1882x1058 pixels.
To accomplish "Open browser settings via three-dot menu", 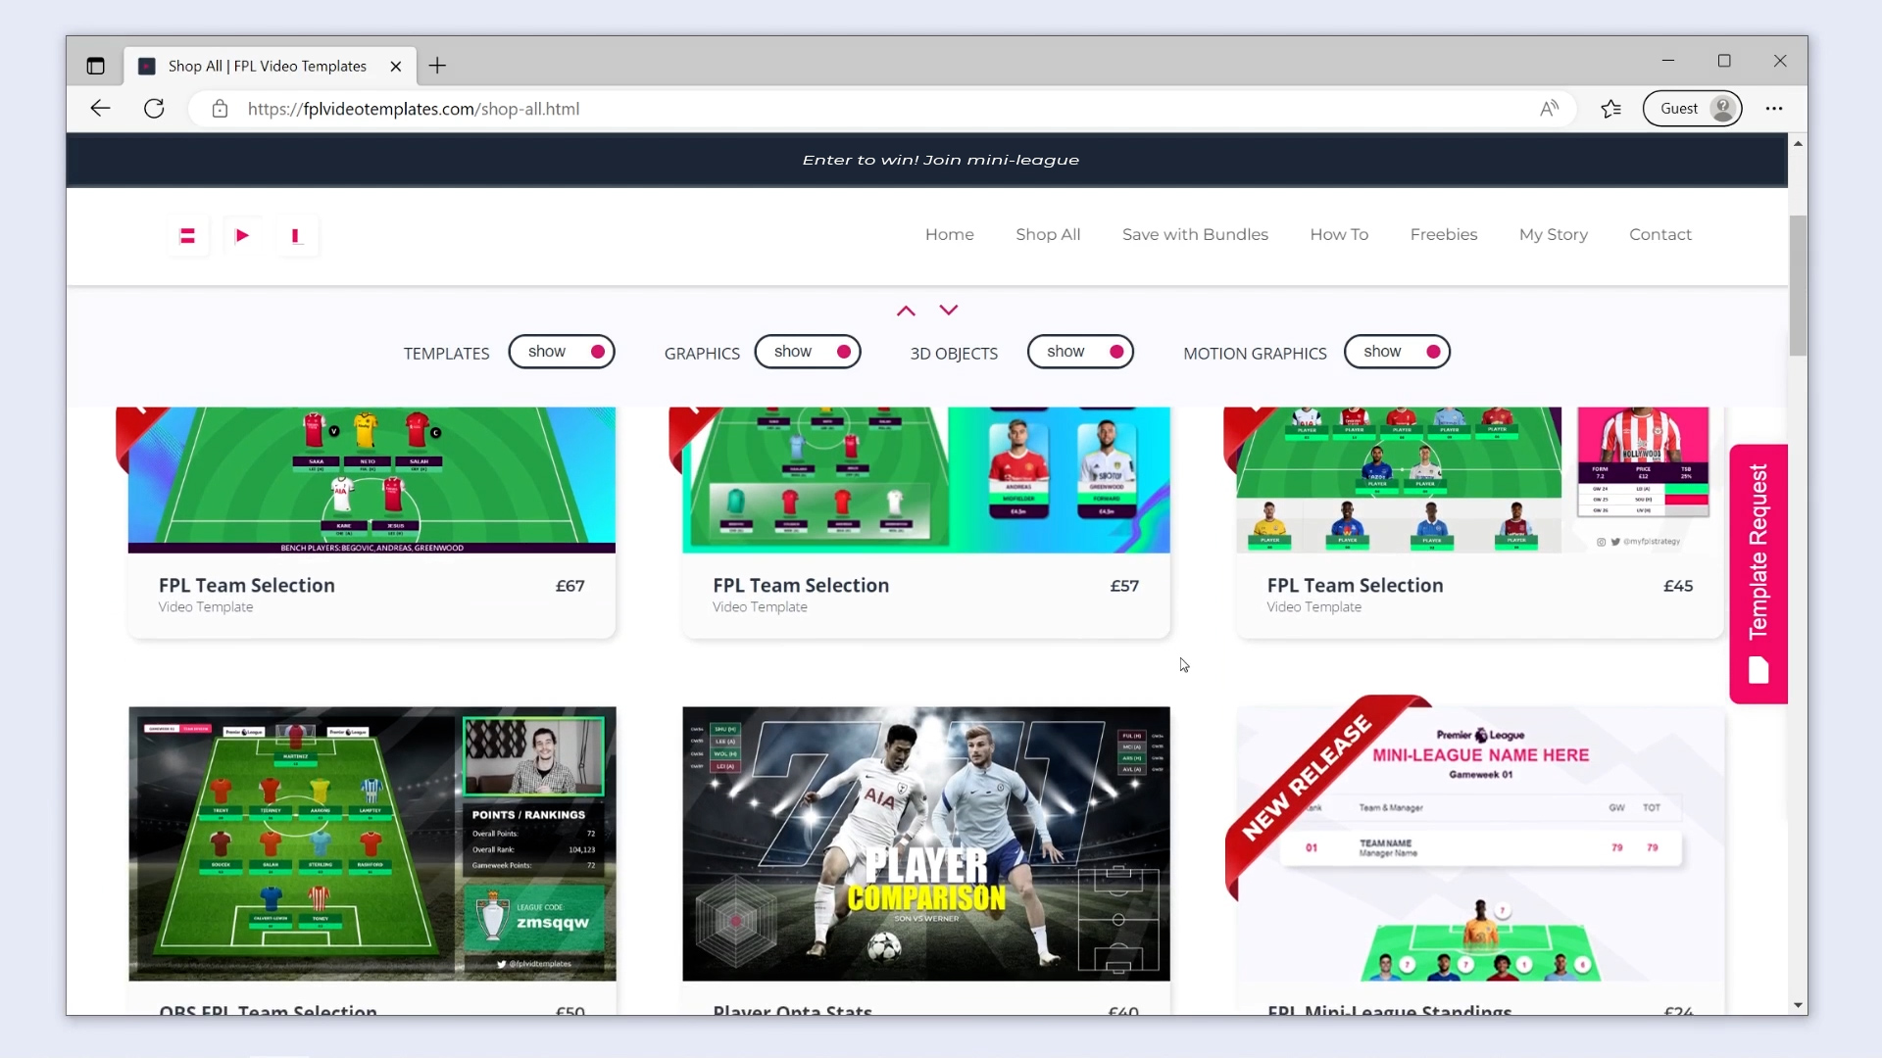I will pos(1775,108).
